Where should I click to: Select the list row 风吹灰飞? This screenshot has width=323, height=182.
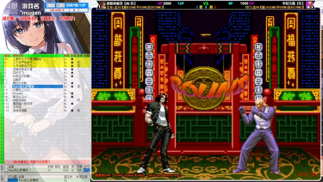pos(47,73)
